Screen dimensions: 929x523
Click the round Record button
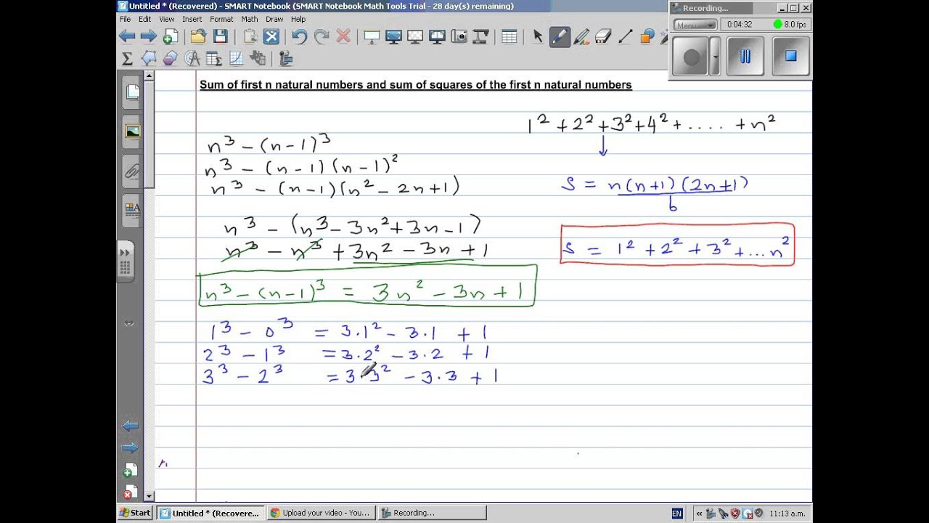(692, 57)
